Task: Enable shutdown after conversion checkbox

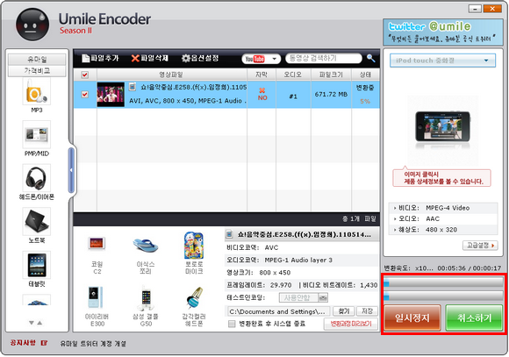Action: pos(232,324)
